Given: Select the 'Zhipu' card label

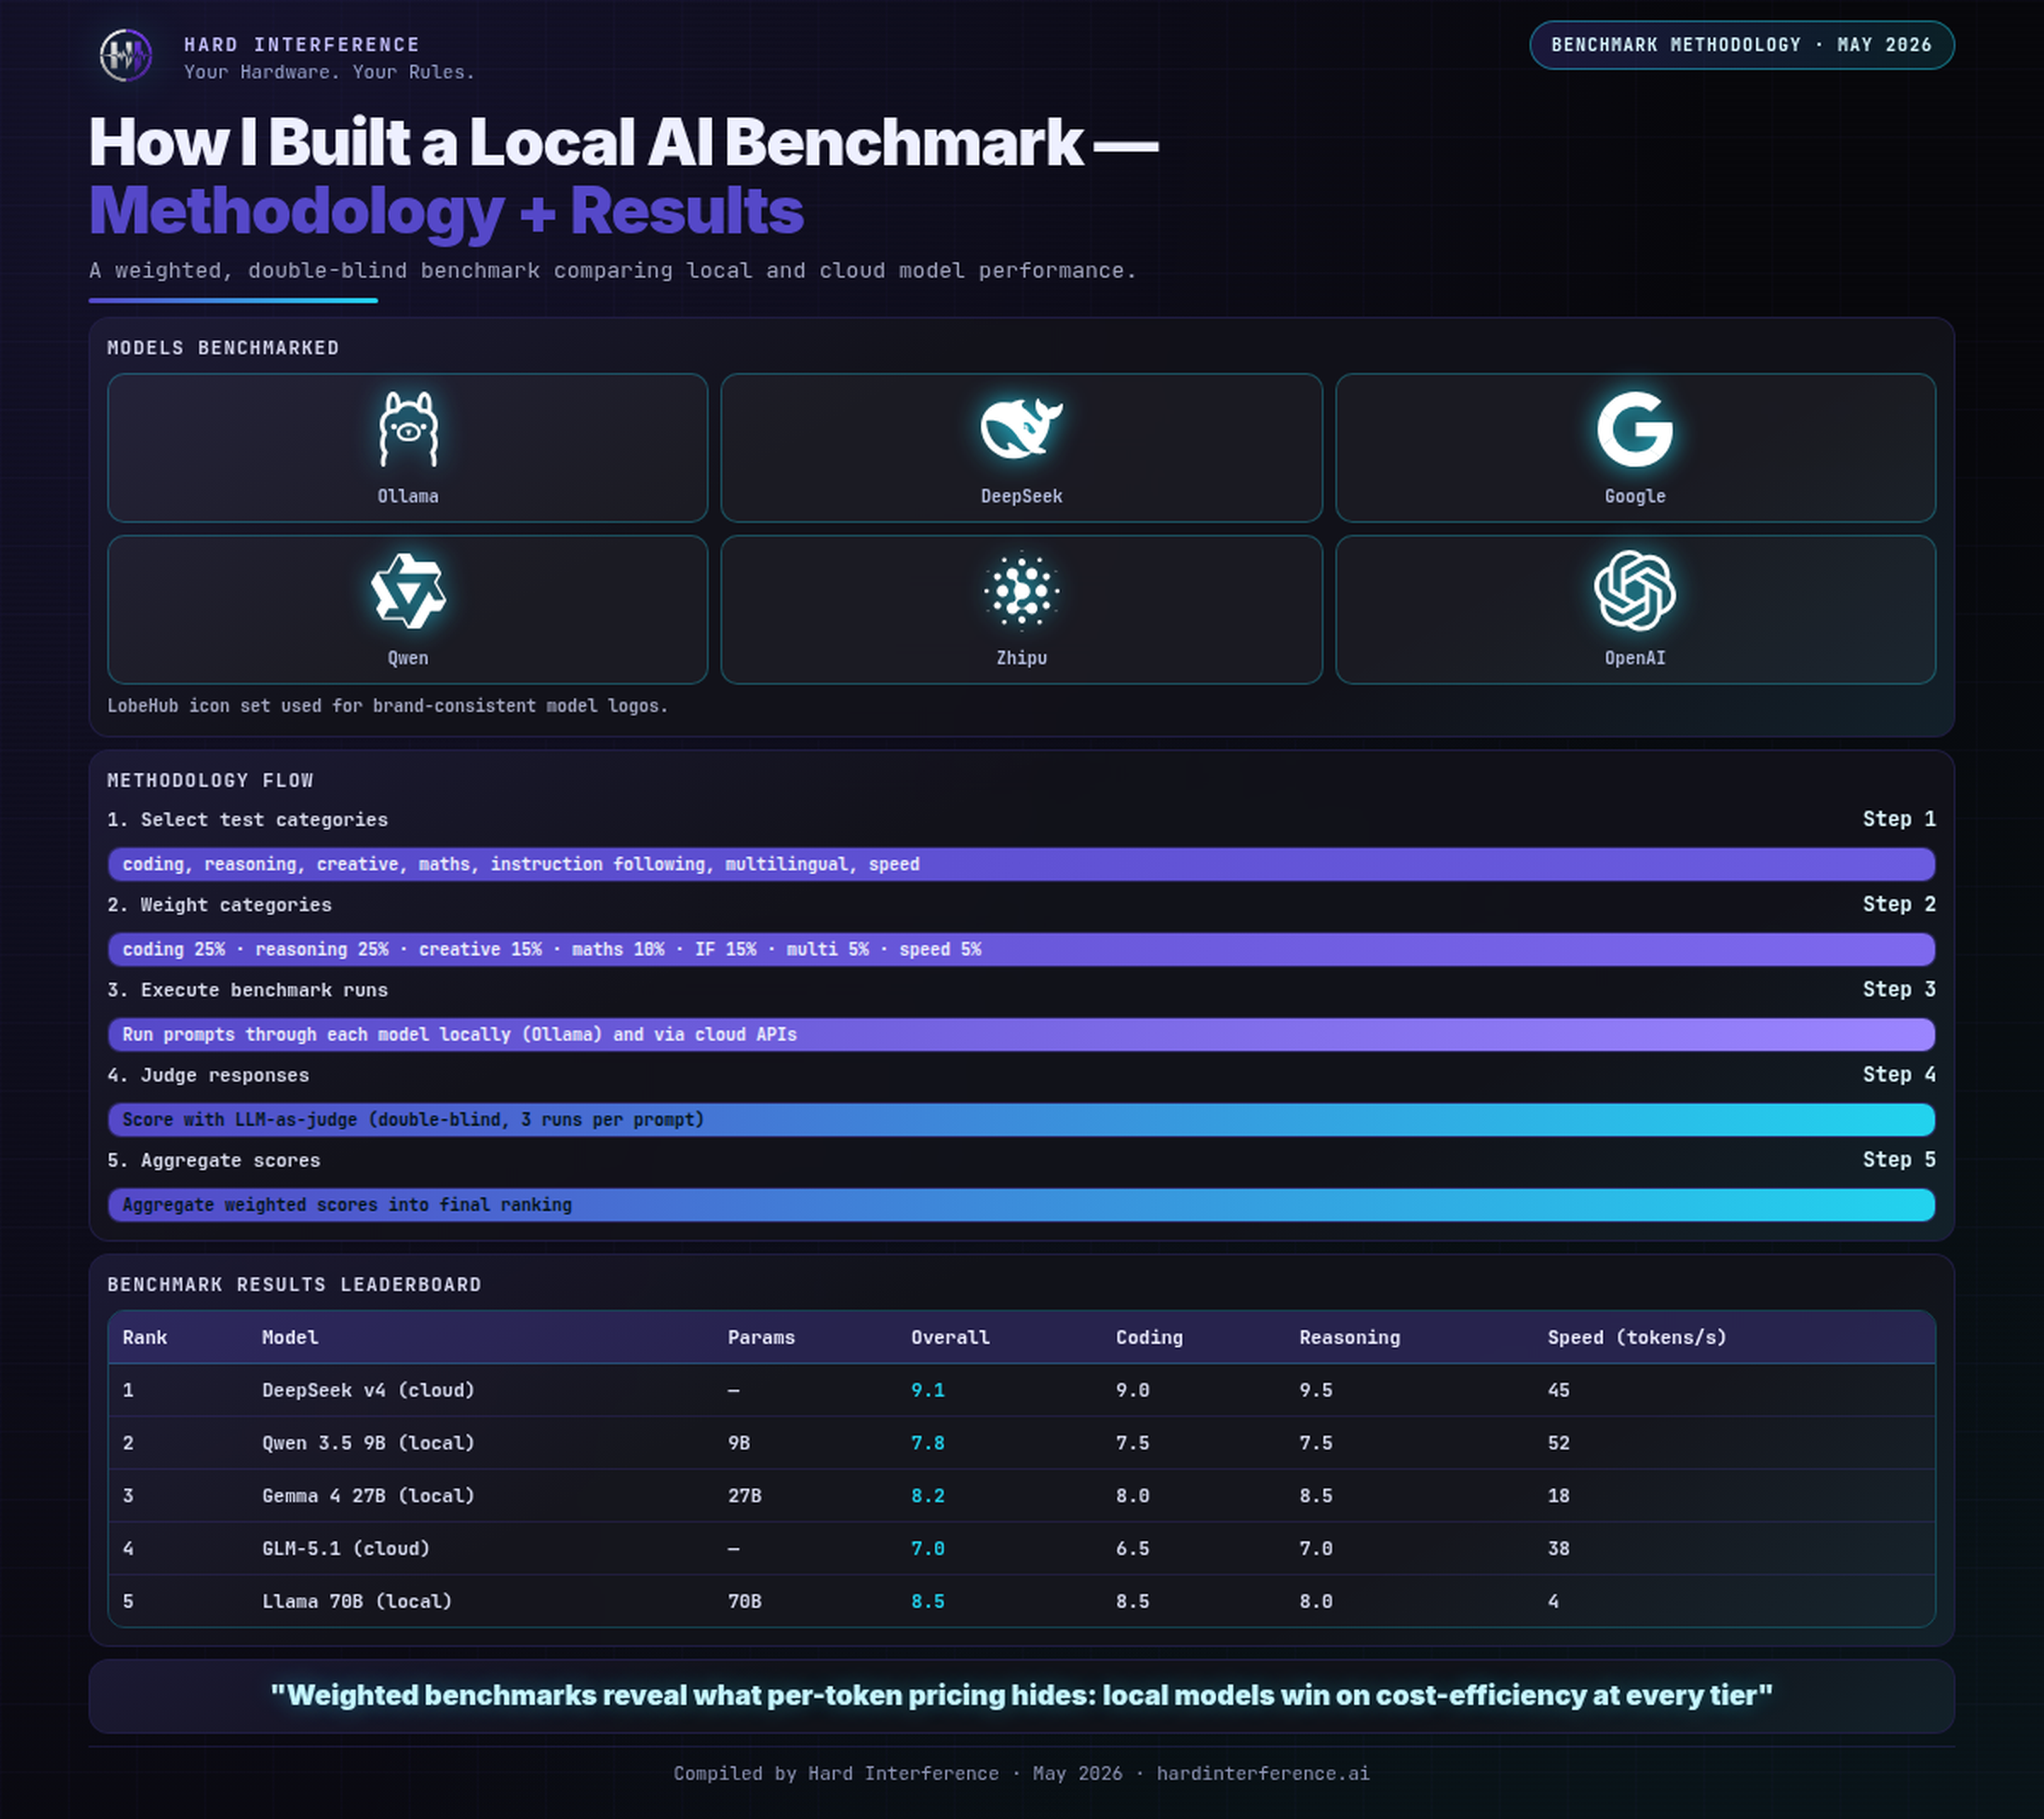Looking at the screenshot, I should (x=1021, y=658).
